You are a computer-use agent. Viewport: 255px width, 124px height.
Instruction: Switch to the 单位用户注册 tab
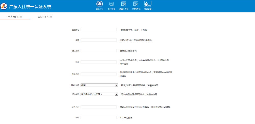click(45, 17)
